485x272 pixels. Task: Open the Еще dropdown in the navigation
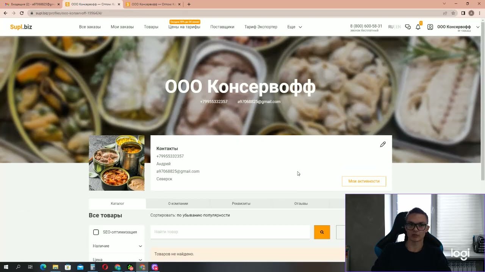294,27
